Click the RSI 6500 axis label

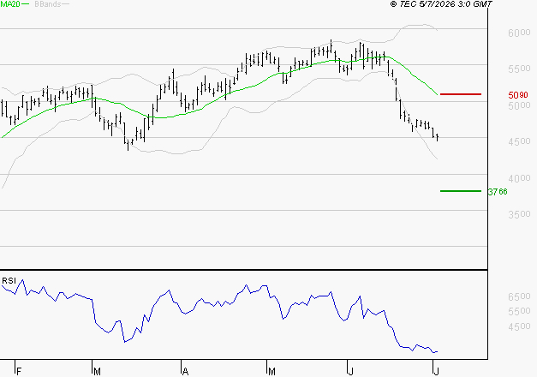519,296
